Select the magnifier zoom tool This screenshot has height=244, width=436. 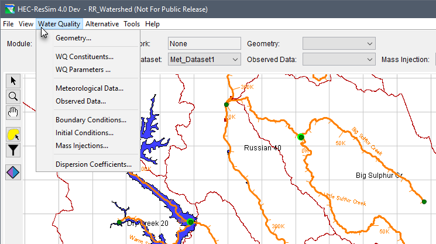(x=13, y=97)
